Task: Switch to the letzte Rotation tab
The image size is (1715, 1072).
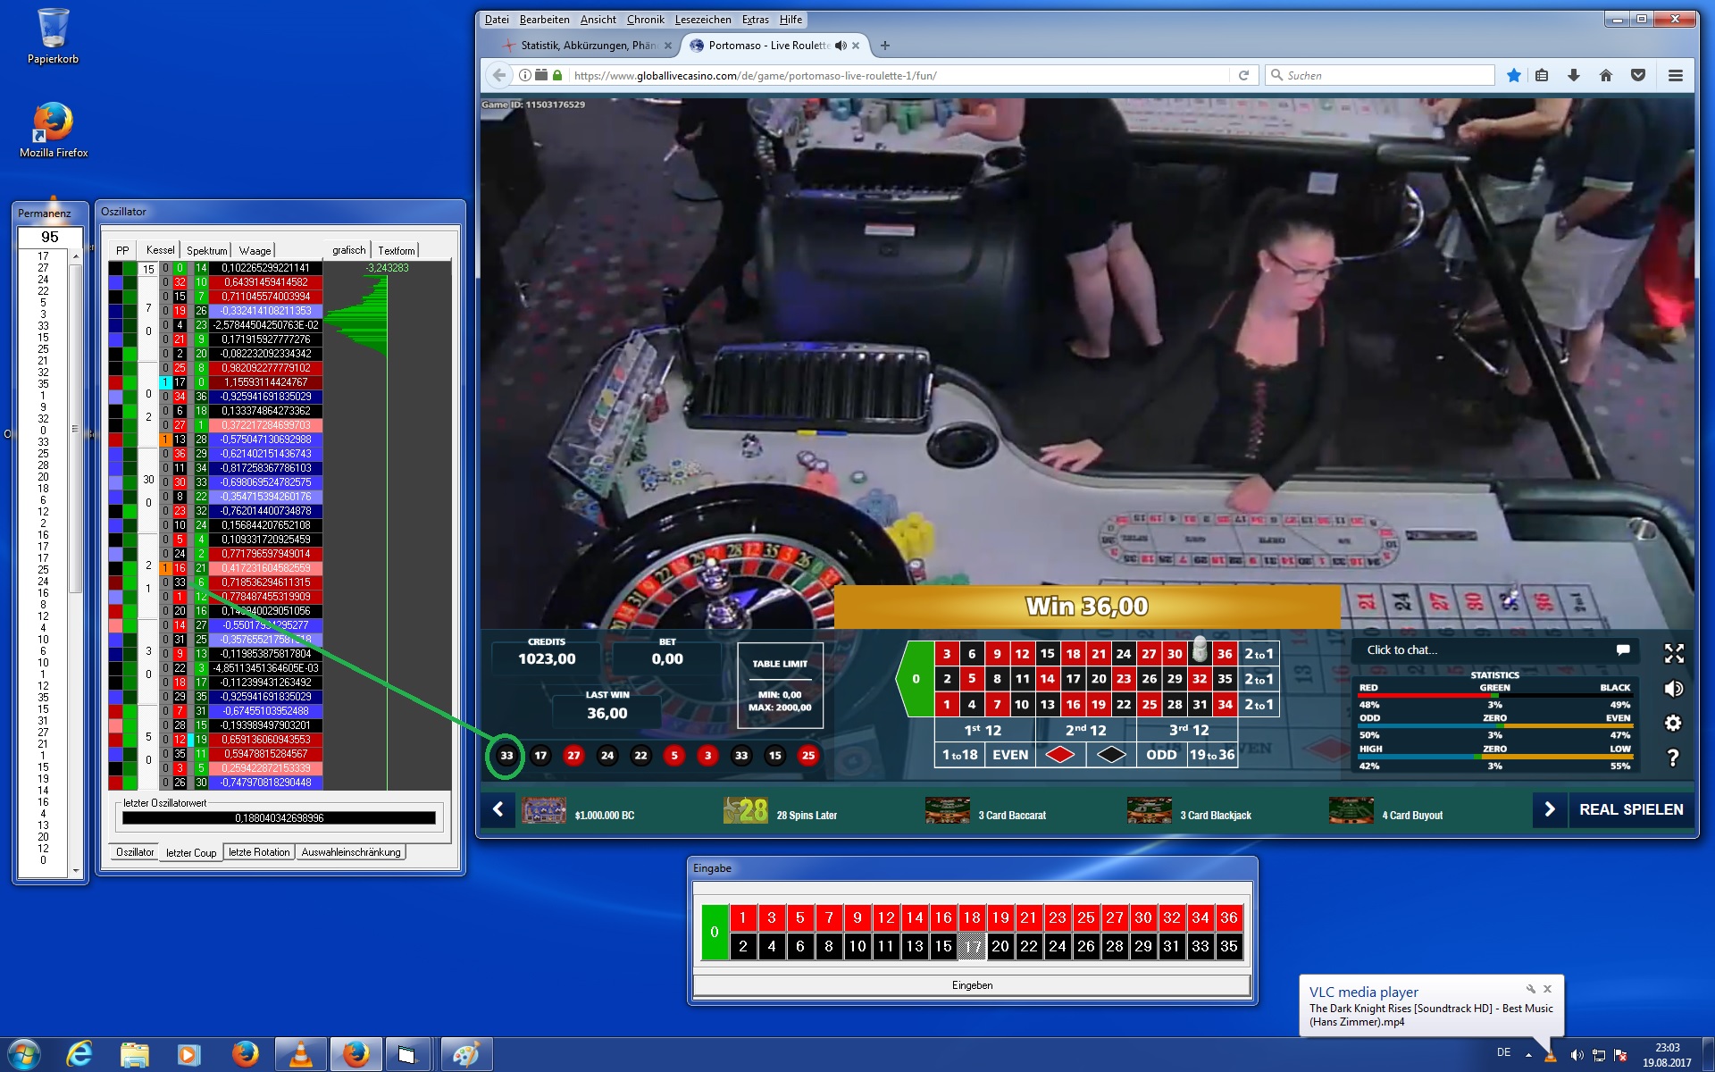Action: 259,852
